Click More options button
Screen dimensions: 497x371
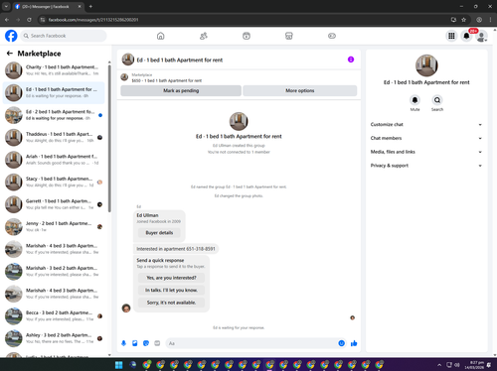tap(300, 90)
